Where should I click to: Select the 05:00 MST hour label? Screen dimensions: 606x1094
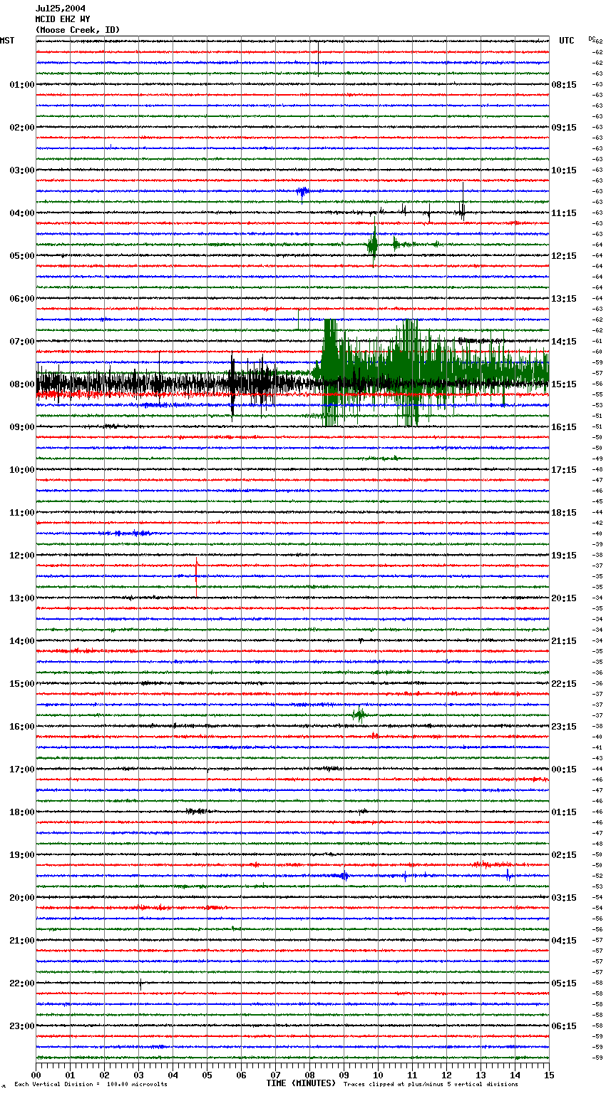[22, 256]
